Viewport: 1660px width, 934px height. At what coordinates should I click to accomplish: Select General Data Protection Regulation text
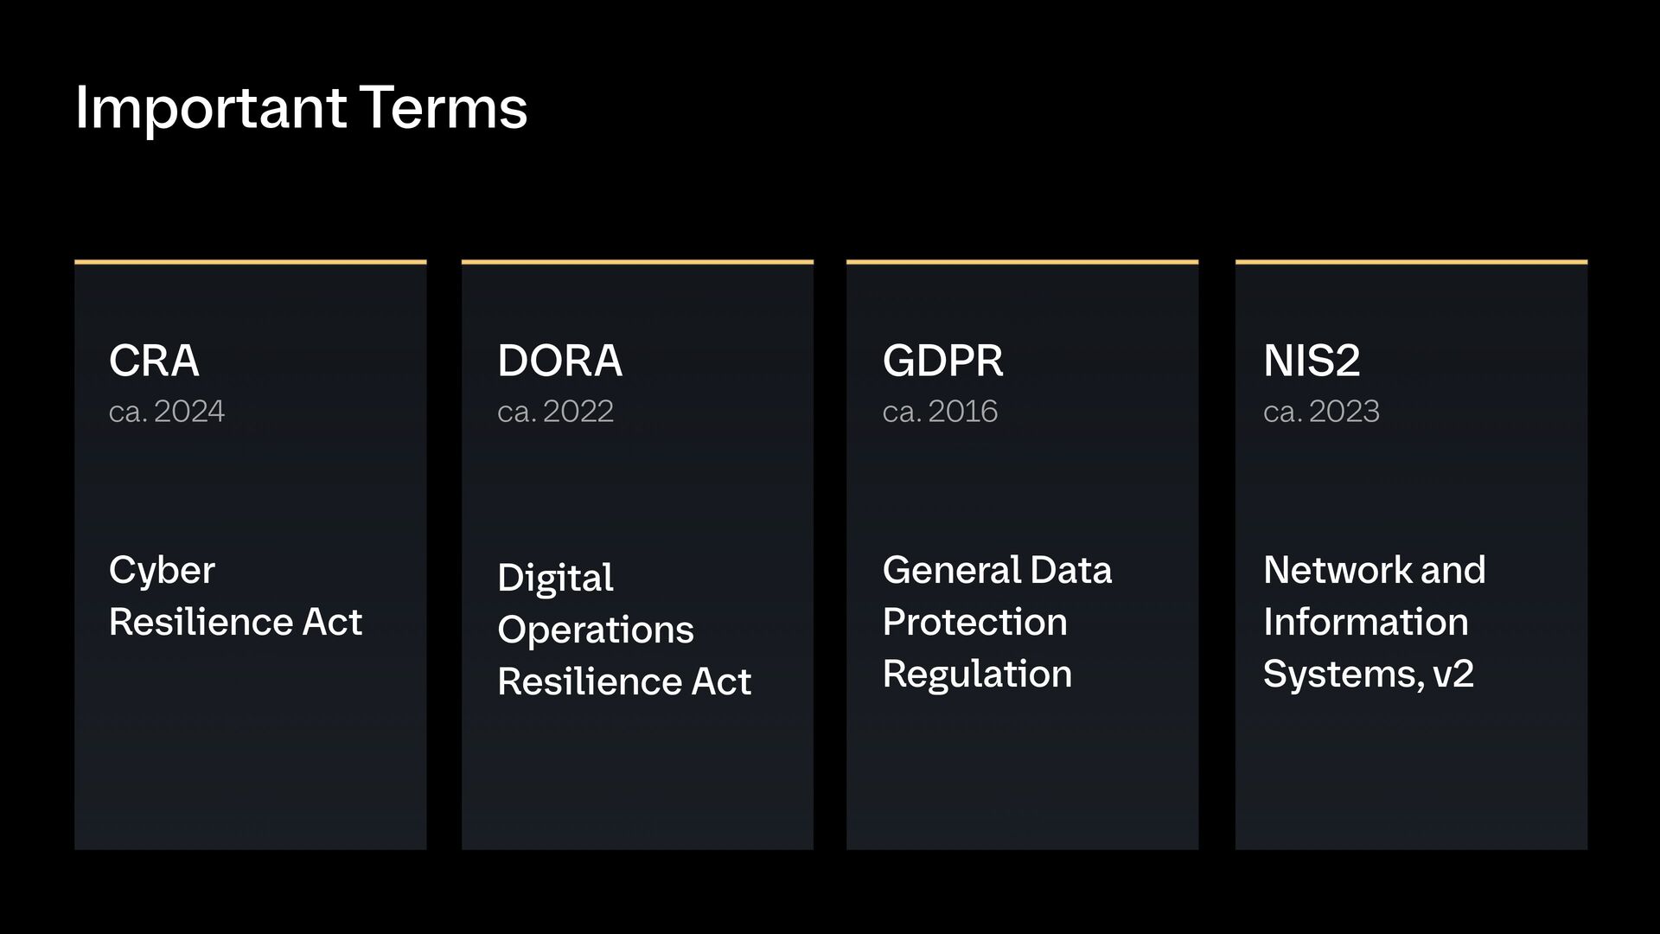click(997, 622)
